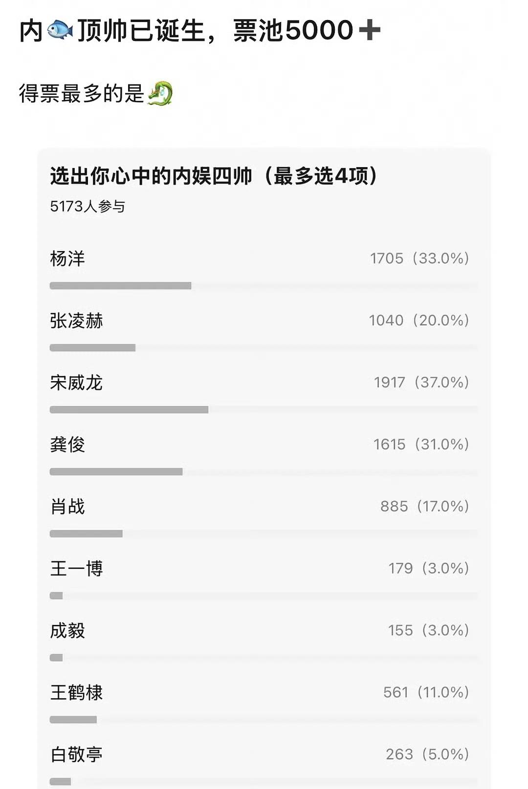Viewport: 528px width, 789px height.
Task: Choose 龚俊 in the poll
Action: pyautogui.click(x=264, y=456)
